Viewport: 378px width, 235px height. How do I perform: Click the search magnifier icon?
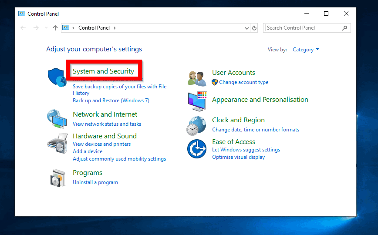345,28
